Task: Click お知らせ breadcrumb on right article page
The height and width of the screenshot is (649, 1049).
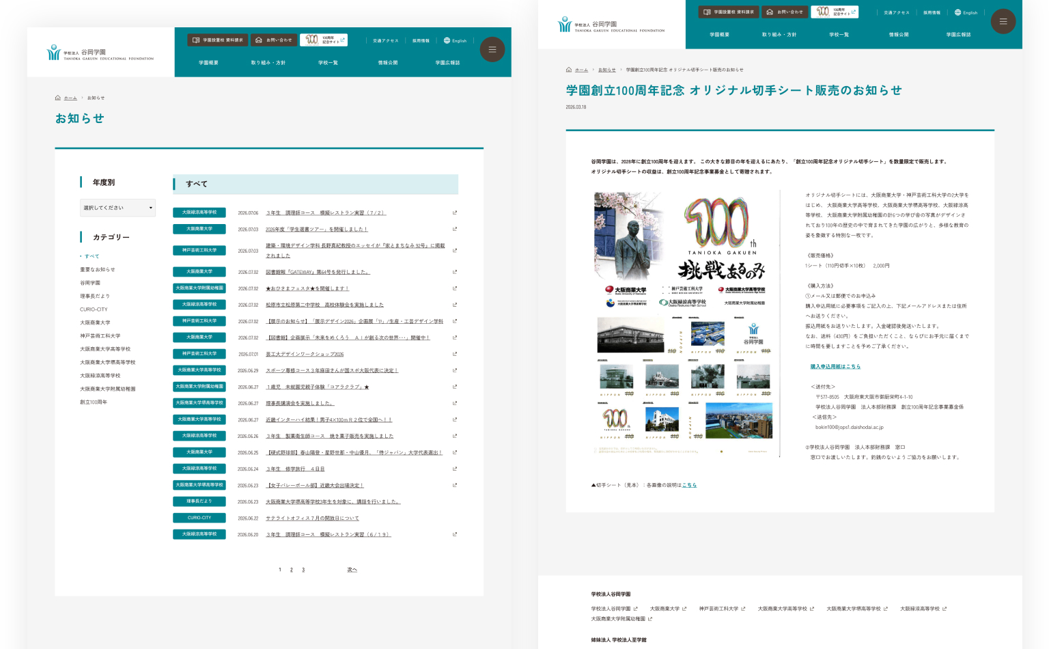Action: (x=606, y=70)
